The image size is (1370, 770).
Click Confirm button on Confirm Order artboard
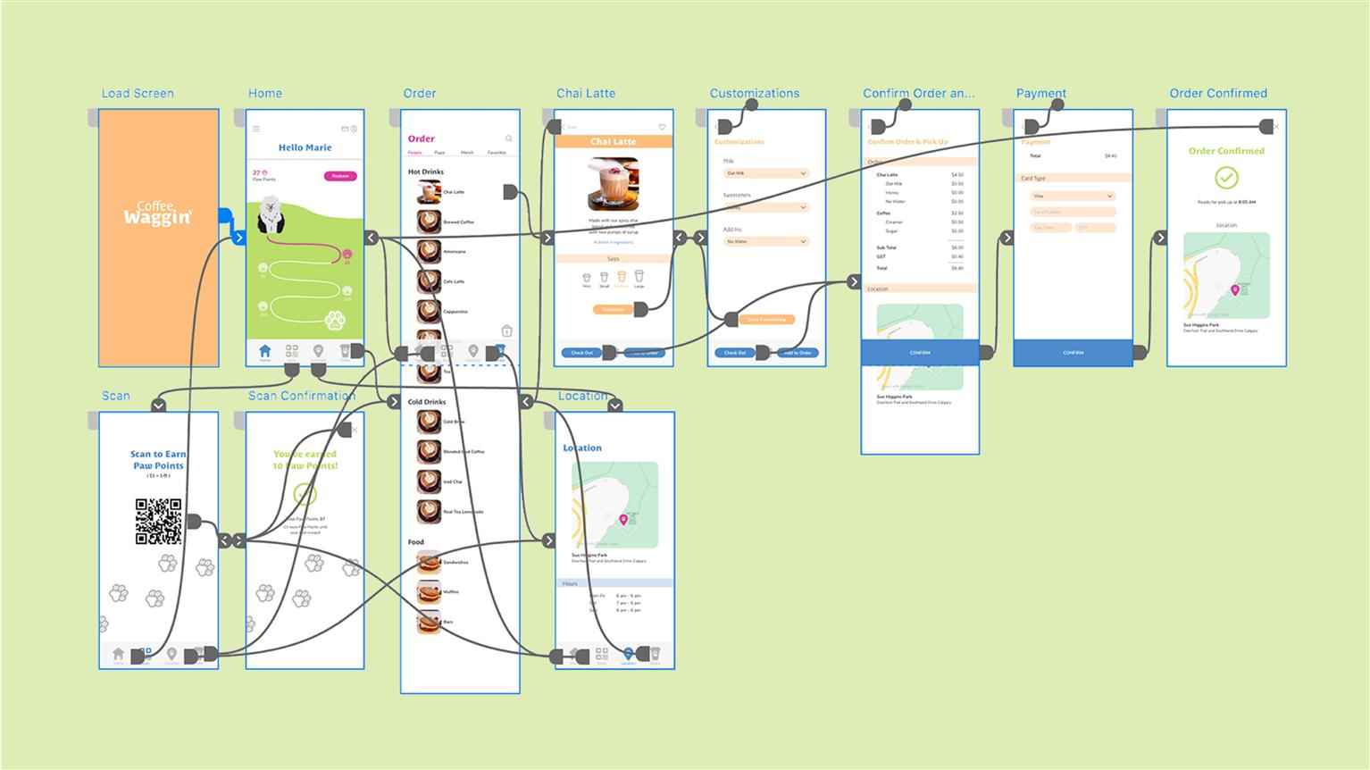pyautogui.click(x=920, y=352)
